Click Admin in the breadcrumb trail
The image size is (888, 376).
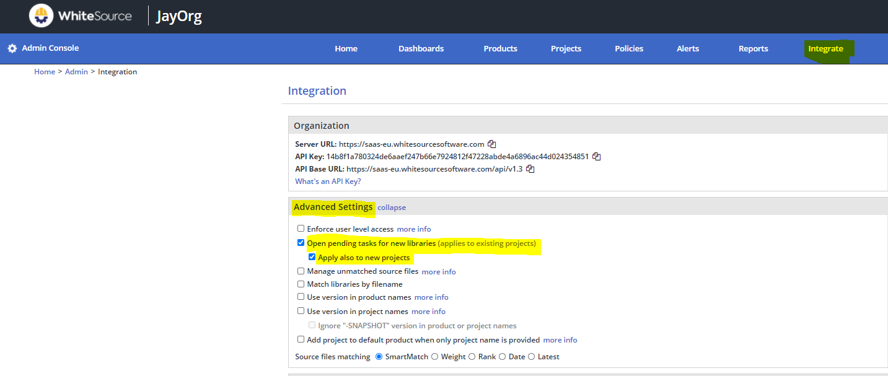click(76, 71)
